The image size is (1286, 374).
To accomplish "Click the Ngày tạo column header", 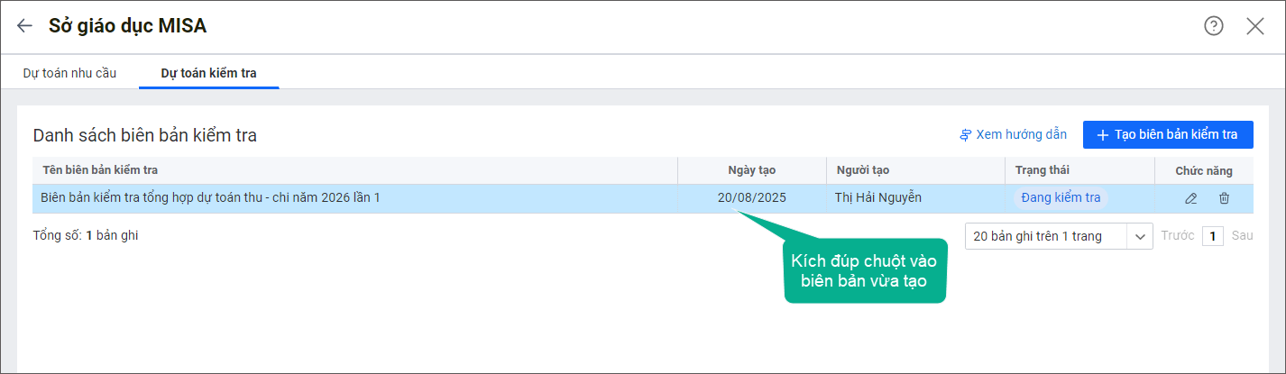I will click(x=751, y=170).
